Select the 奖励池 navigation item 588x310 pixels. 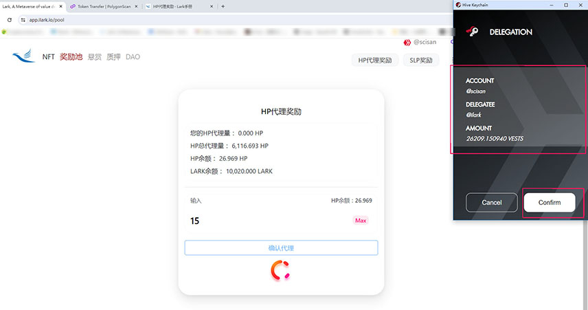[71, 56]
